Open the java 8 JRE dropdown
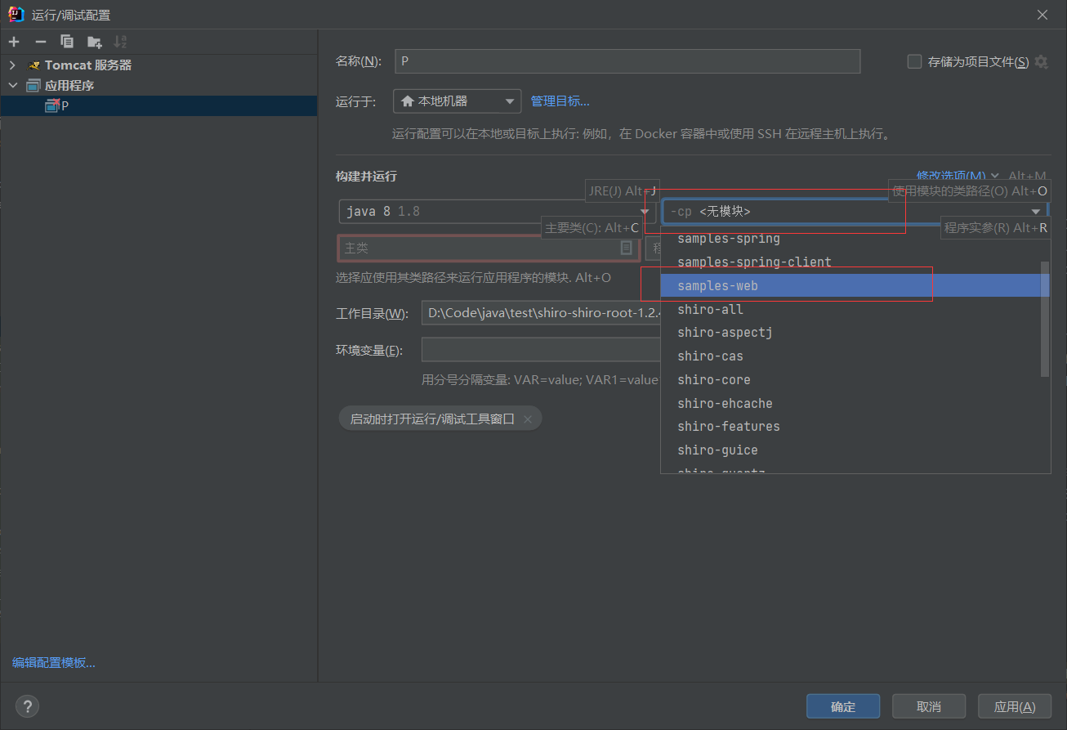 497,212
